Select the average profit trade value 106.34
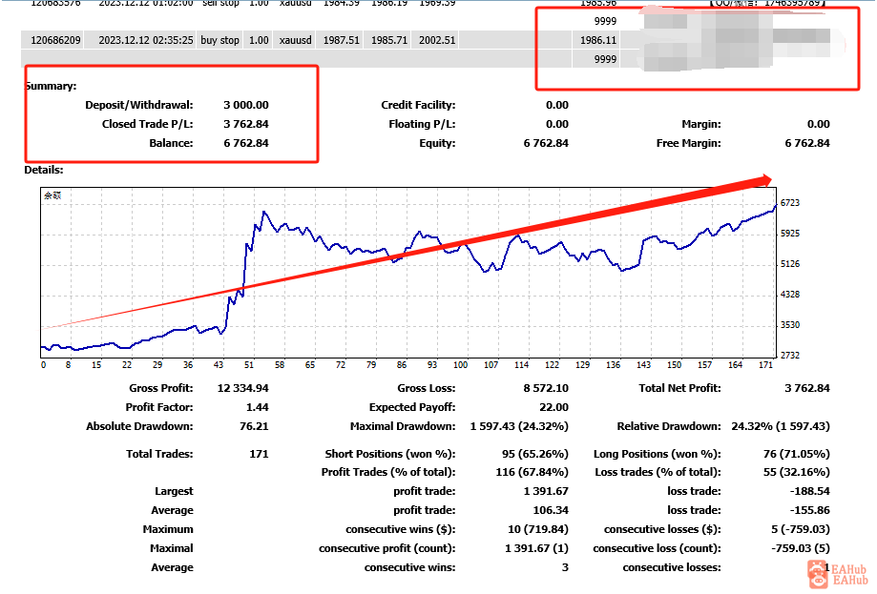877x594 pixels. click(x=551, y=510)
